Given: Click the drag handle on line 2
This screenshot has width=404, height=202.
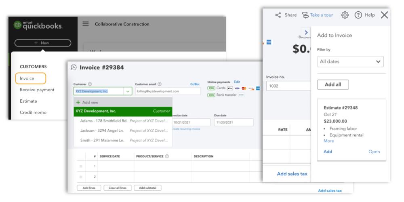Looking at the screenshot, I should pos(81,177).
